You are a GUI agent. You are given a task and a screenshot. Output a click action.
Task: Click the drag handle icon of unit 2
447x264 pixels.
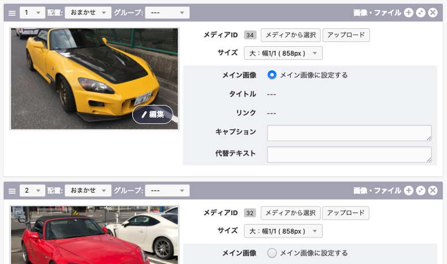[x=12, y=190]
